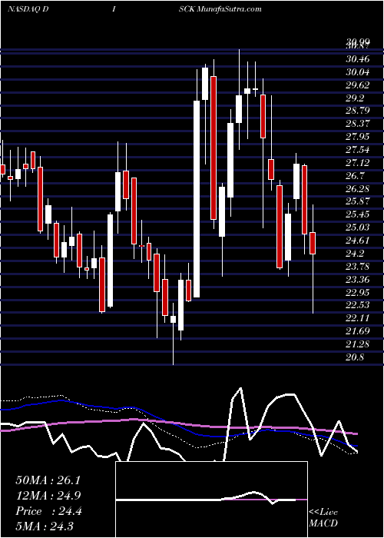
Task: Select the 26.28 price axis label
Action: click(x=358, y=189)
